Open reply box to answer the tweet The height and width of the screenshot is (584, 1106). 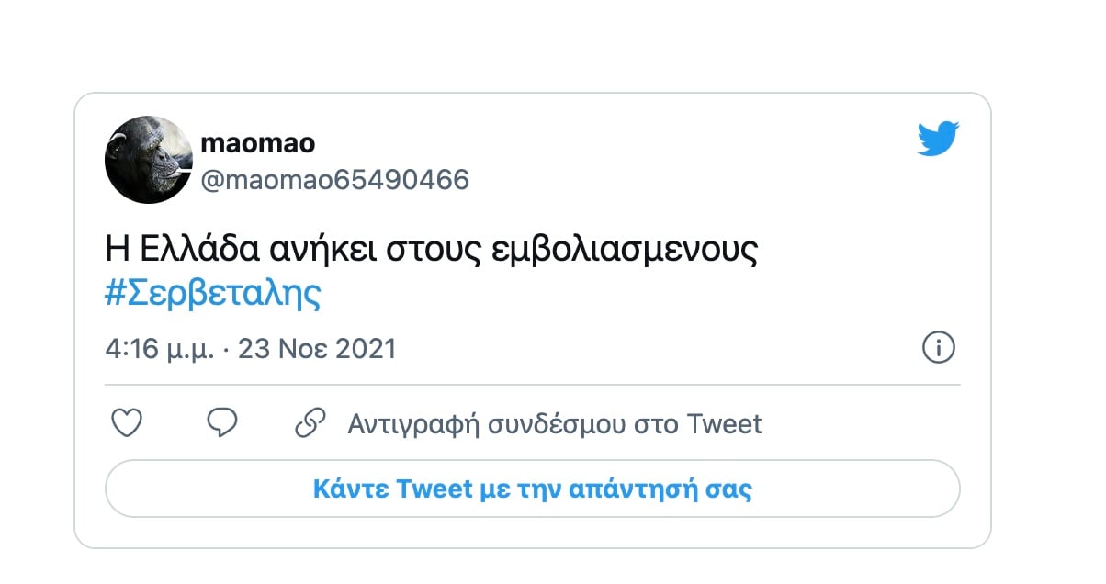click(533, 489)
